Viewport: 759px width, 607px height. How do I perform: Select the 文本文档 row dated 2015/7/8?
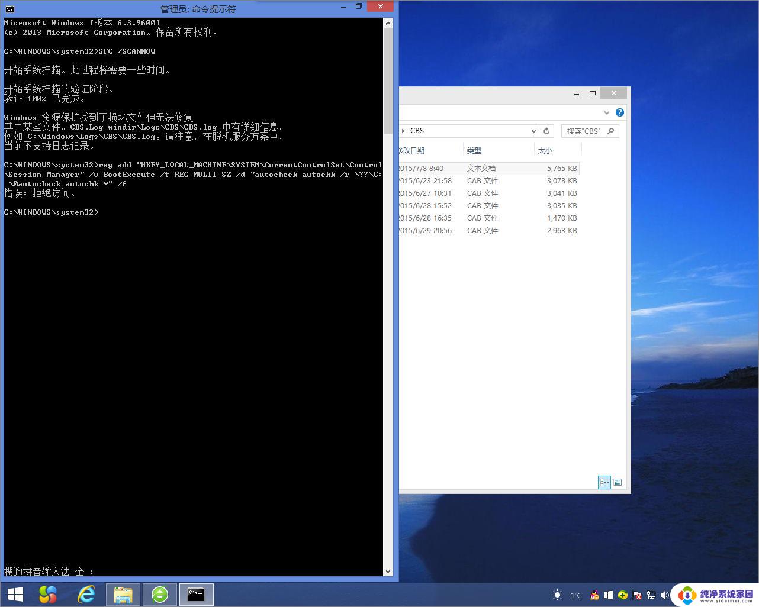tap(489, 169)
